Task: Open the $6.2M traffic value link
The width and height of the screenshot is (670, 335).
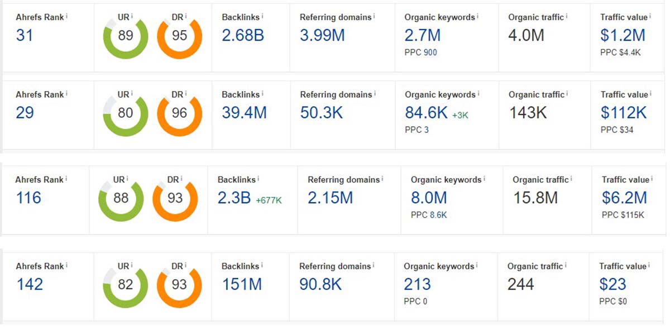Action: 624,198
